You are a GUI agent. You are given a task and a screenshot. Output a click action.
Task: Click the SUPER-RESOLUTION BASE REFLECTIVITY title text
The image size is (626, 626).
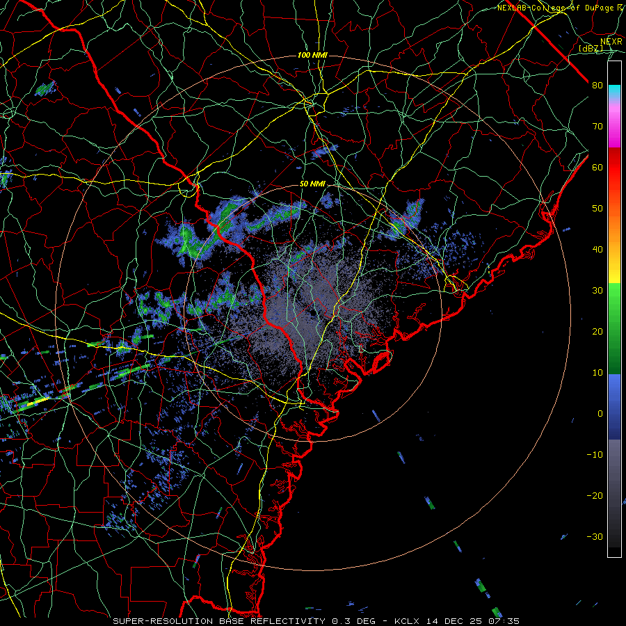click(219, 621)
